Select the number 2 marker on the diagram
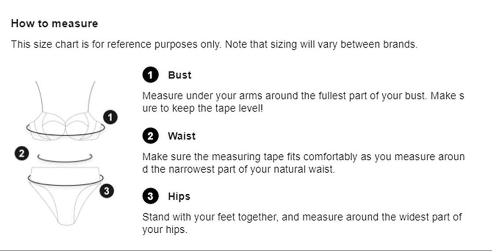 (21, 154)
